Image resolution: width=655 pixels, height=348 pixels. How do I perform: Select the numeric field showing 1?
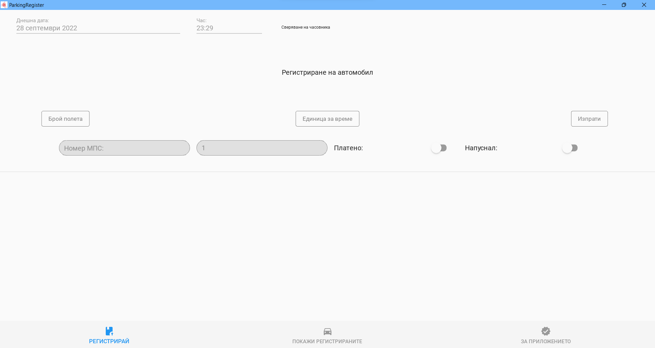tap(261, 148)
